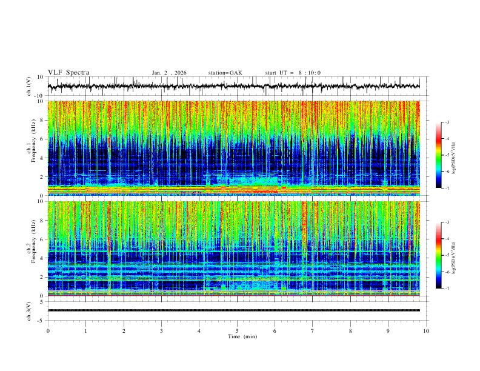Click the "start UT = 8:10:0" text
The image size is (480, 371).
(x=293, y=73)
